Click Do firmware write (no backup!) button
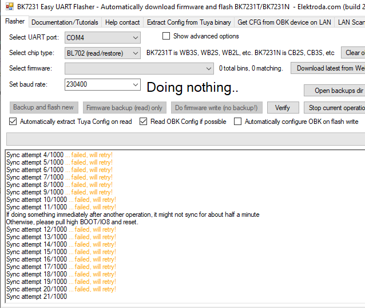The width and height of the screenshot is (365, 308). [x=217, y=108]
